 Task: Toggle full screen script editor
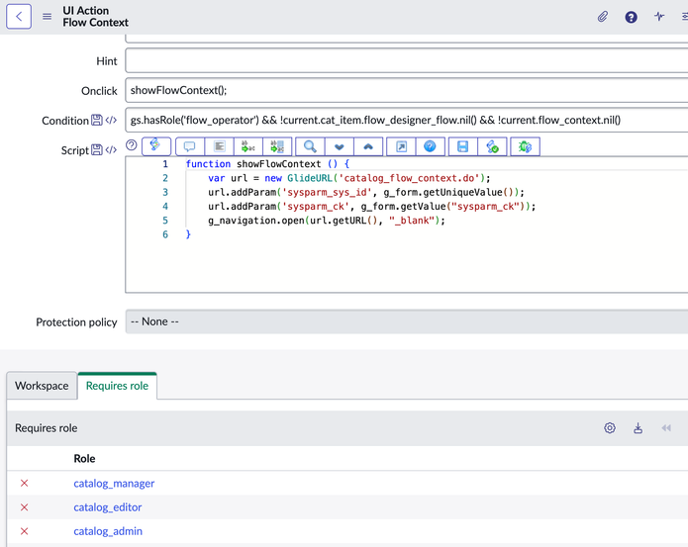click(401, 146)
